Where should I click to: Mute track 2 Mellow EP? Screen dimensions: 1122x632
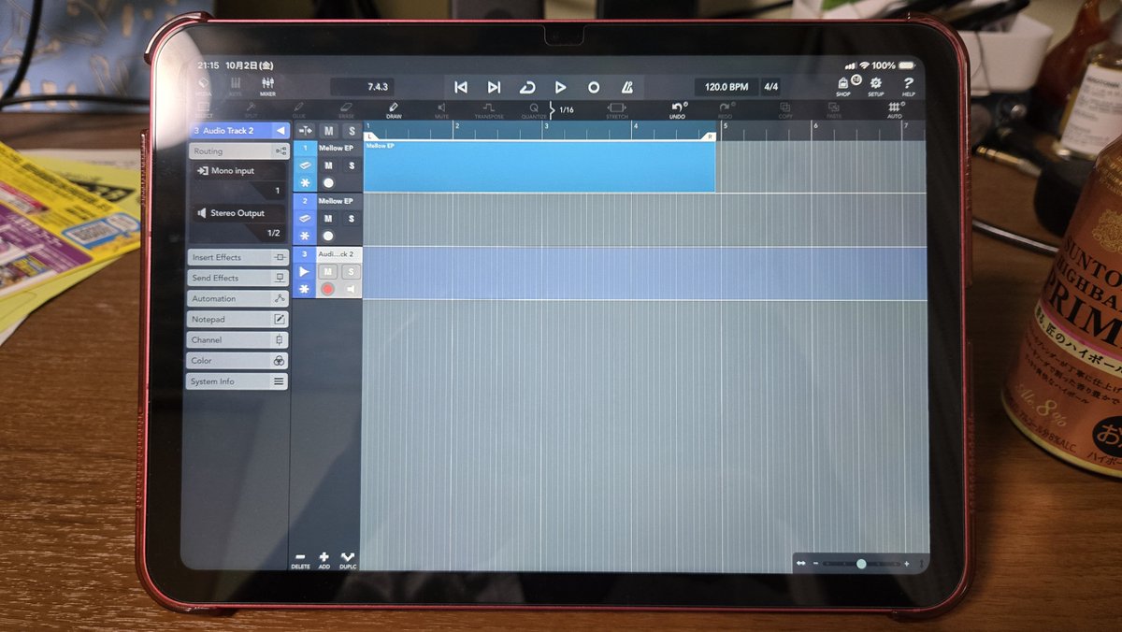328,218
